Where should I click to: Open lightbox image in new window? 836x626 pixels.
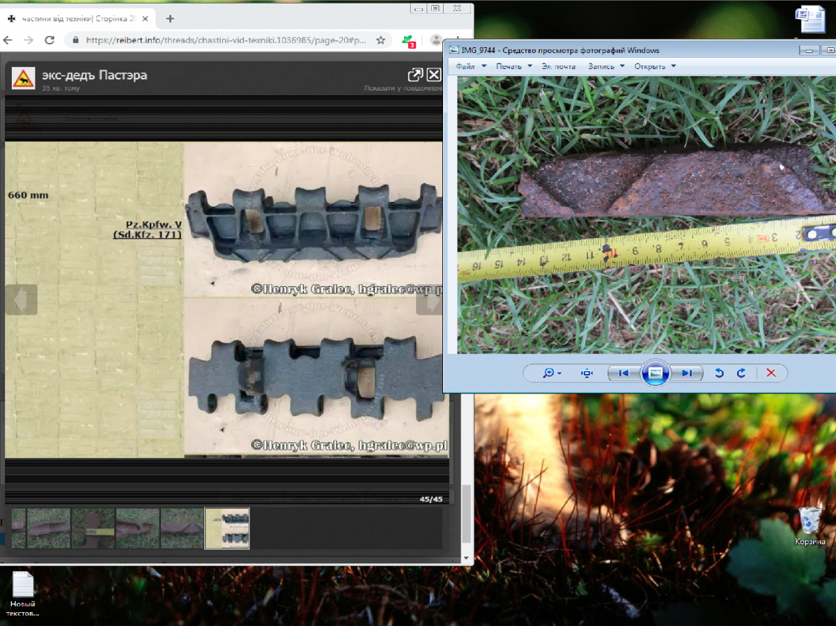coord(415,75)
